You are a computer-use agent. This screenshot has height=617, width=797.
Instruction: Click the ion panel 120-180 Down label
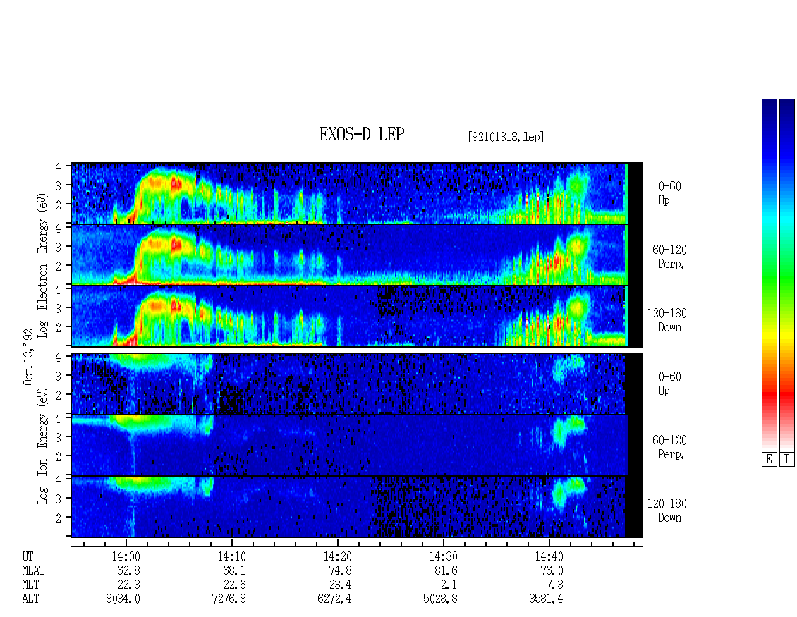tap(667, 511)
